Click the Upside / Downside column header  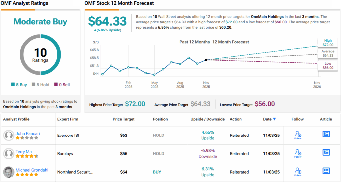point(207,119)
